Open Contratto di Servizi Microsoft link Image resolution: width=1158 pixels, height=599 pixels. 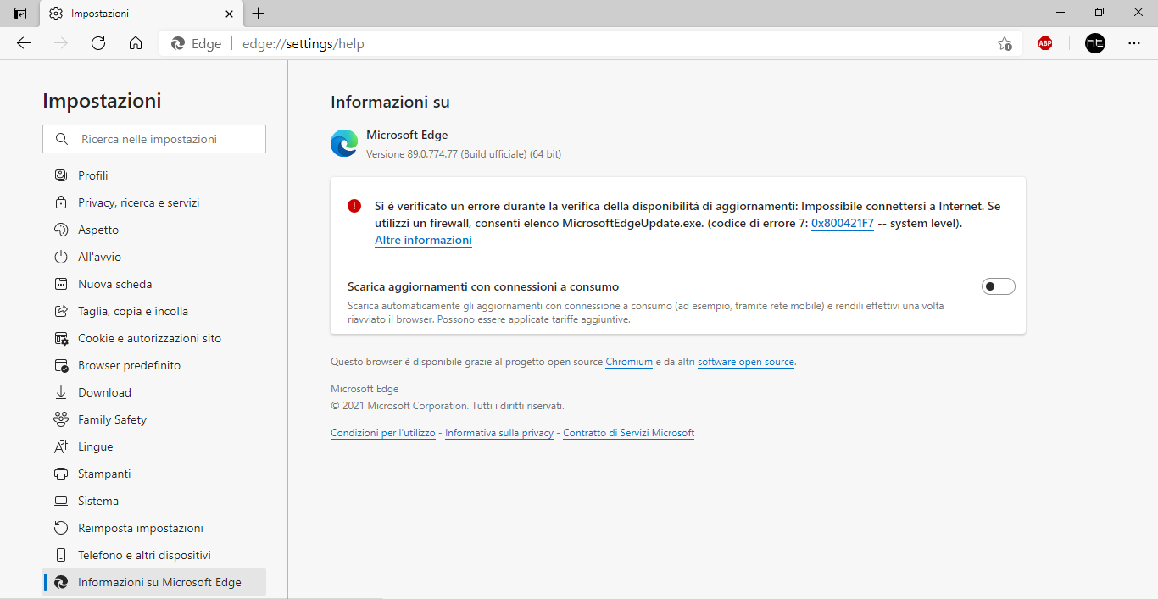point(629,433)
